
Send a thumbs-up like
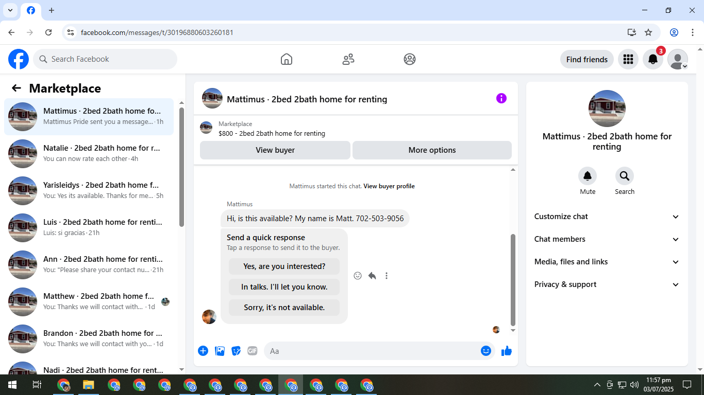pyautogui.click(x=507, y=351)
